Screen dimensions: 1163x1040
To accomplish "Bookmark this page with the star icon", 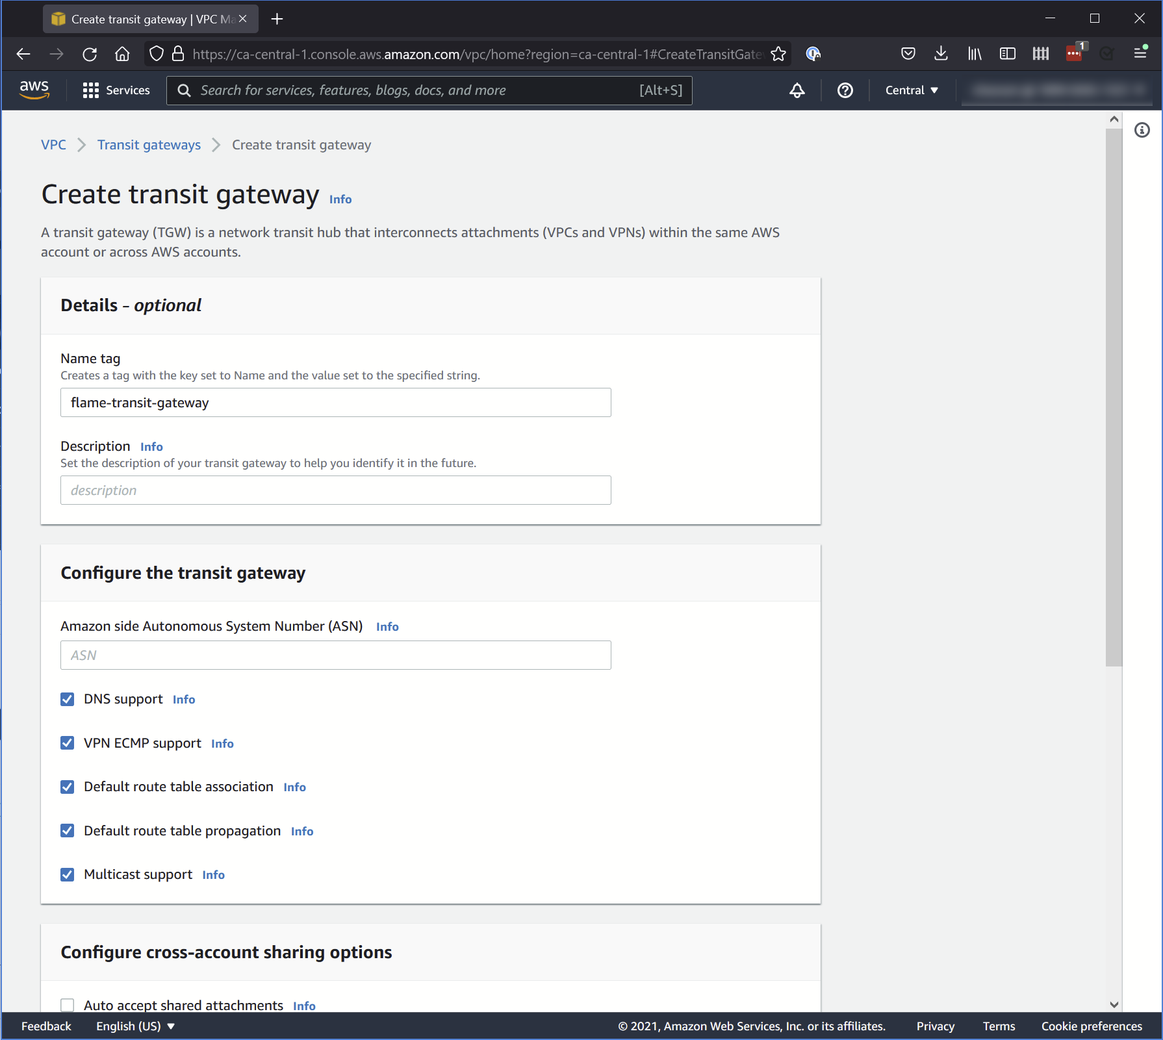I will (x=777, y=54).
